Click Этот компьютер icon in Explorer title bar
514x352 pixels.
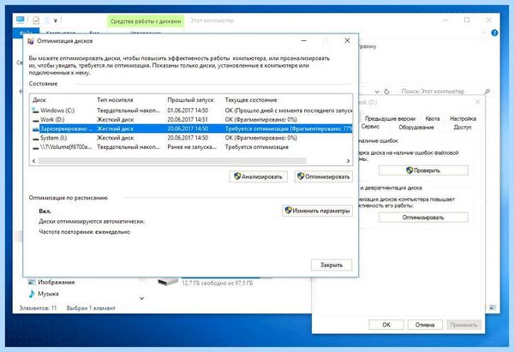[x=21, y=20]
